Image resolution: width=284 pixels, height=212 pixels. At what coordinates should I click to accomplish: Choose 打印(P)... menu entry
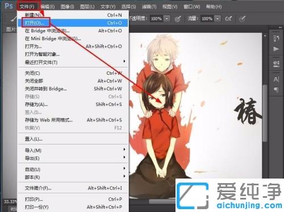pos(73,199)
